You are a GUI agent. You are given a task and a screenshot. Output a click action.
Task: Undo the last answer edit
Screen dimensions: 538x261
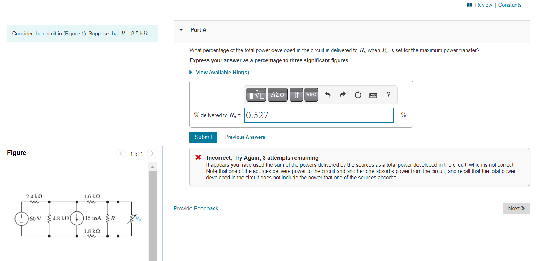328,94
